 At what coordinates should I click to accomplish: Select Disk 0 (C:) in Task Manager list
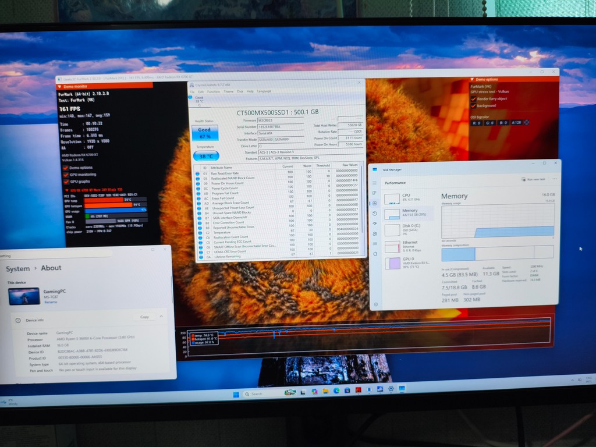click(x=408, y=229)
